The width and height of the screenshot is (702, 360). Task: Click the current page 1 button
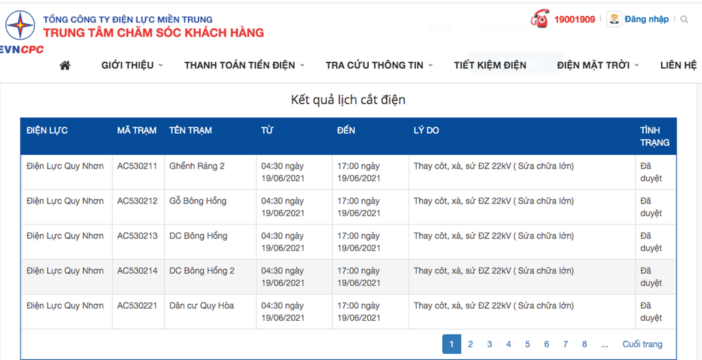click(452, 344)
